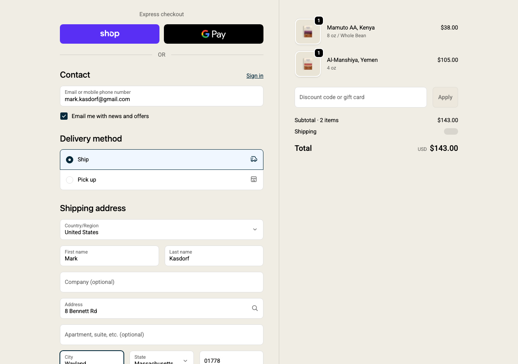Screen dimensions: 518x364
Task: Open the Sign in link
Action: pyautogui.click(x=255, y=76)
